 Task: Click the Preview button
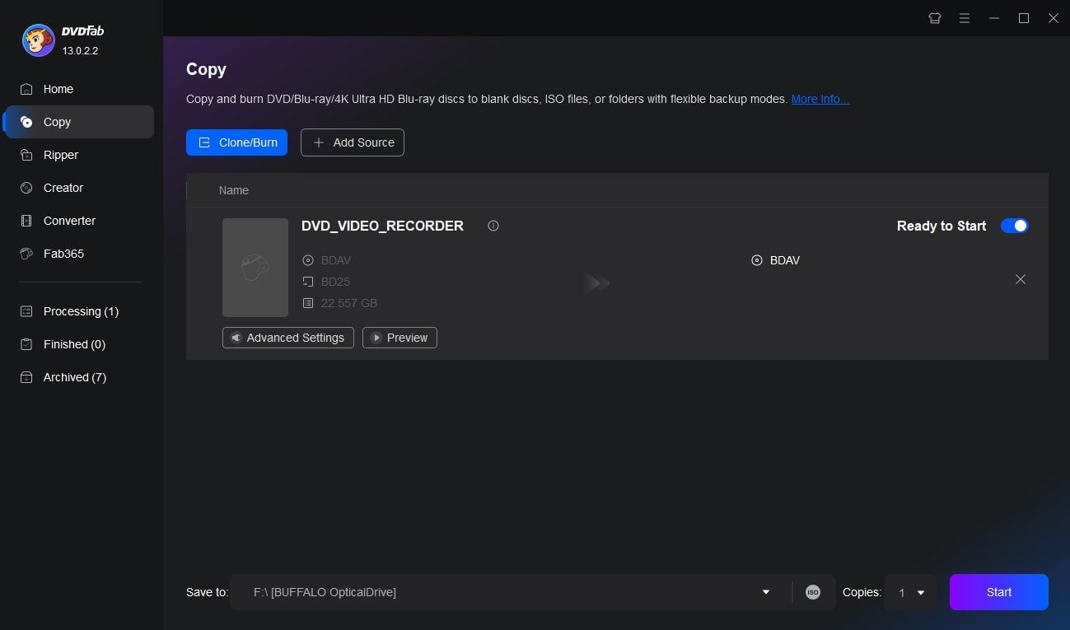pos(399,338)
